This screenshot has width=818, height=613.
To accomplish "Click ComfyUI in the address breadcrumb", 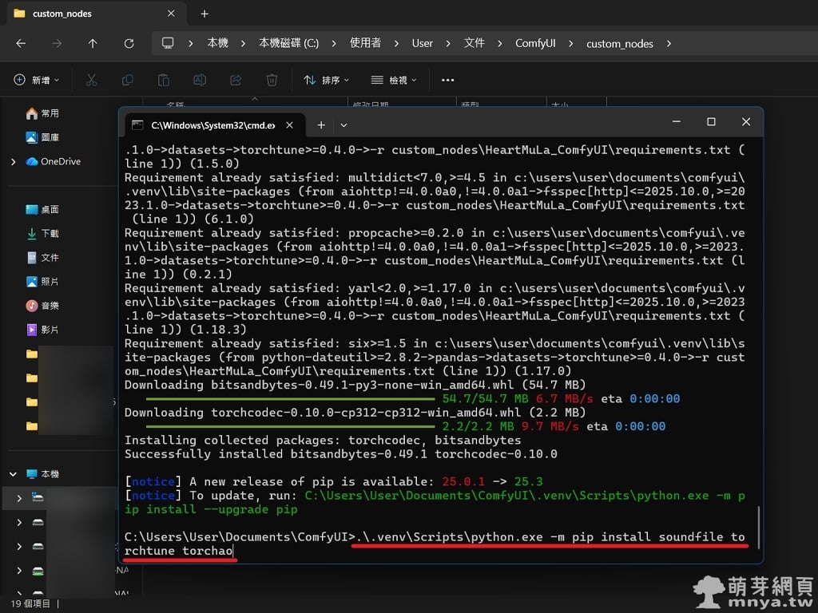I will tap(535, 43).
